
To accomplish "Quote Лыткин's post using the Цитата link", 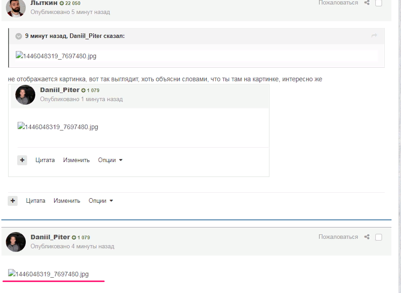I will click(37, 200).
